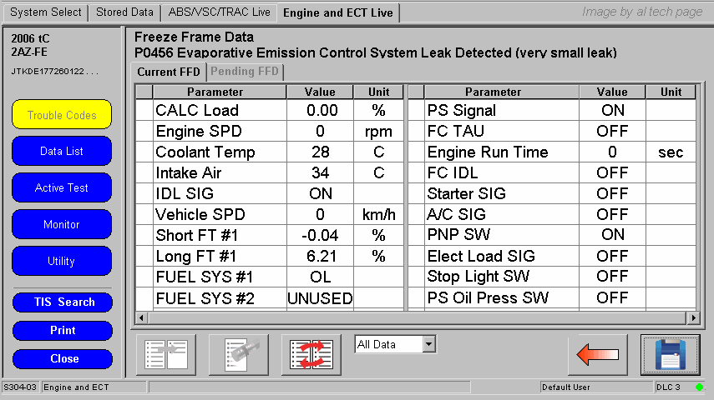Click the save floppy disk icon

[x=670, y=355]
